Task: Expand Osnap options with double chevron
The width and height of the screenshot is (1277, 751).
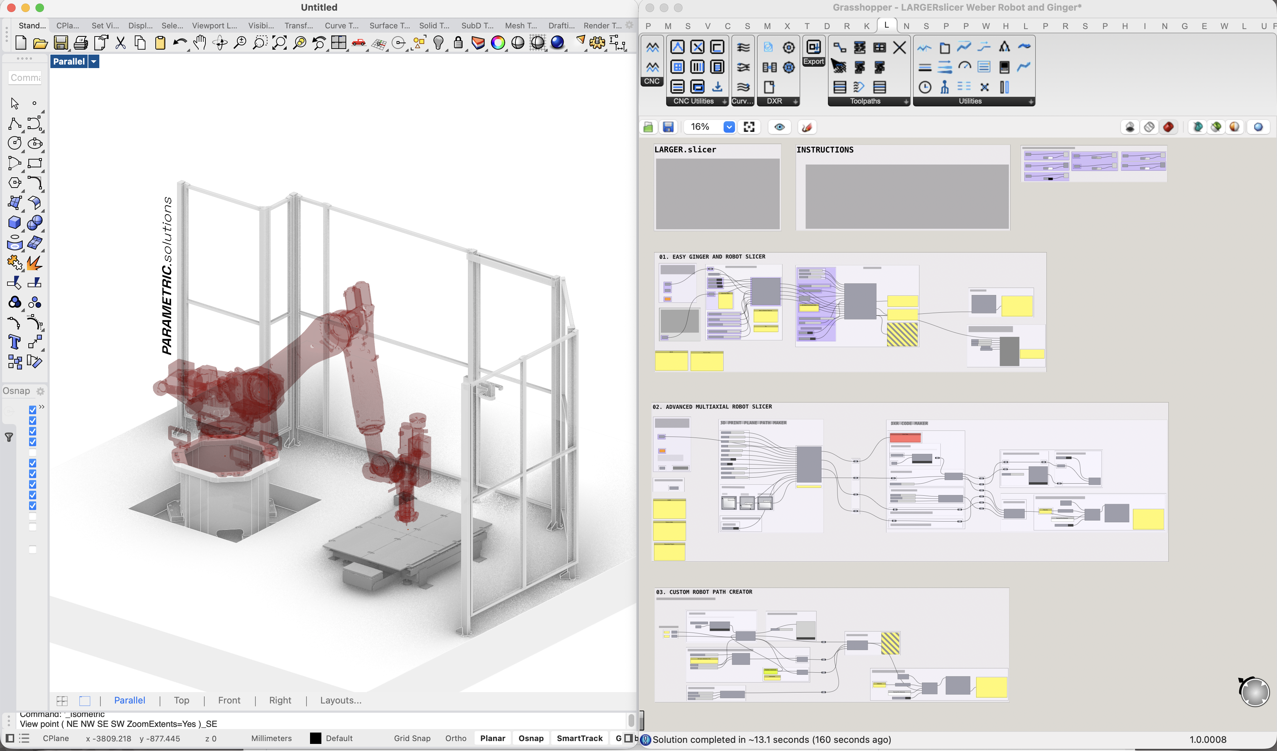Action: [42, 407]
